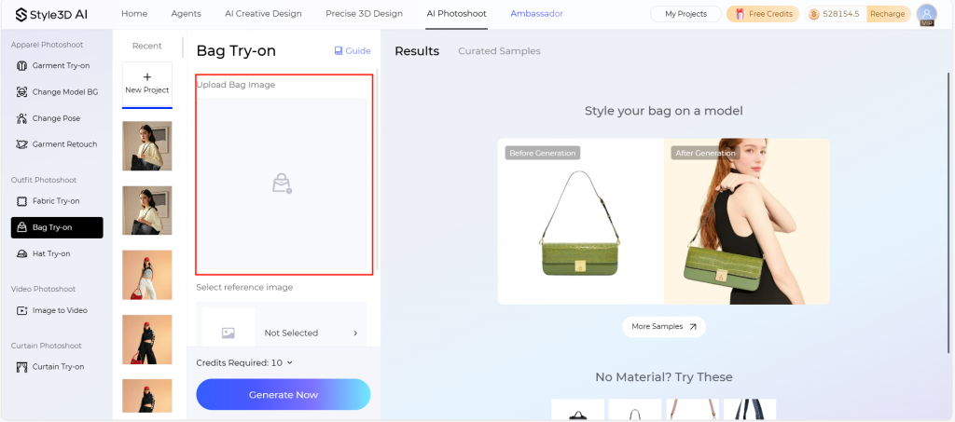
Task: Click the plus icon for New Project
Action: tap(146, 77)
